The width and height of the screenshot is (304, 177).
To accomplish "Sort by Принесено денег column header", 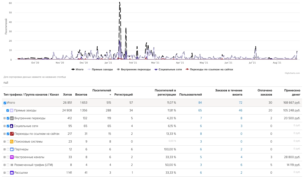I will (x=292, y=92).
